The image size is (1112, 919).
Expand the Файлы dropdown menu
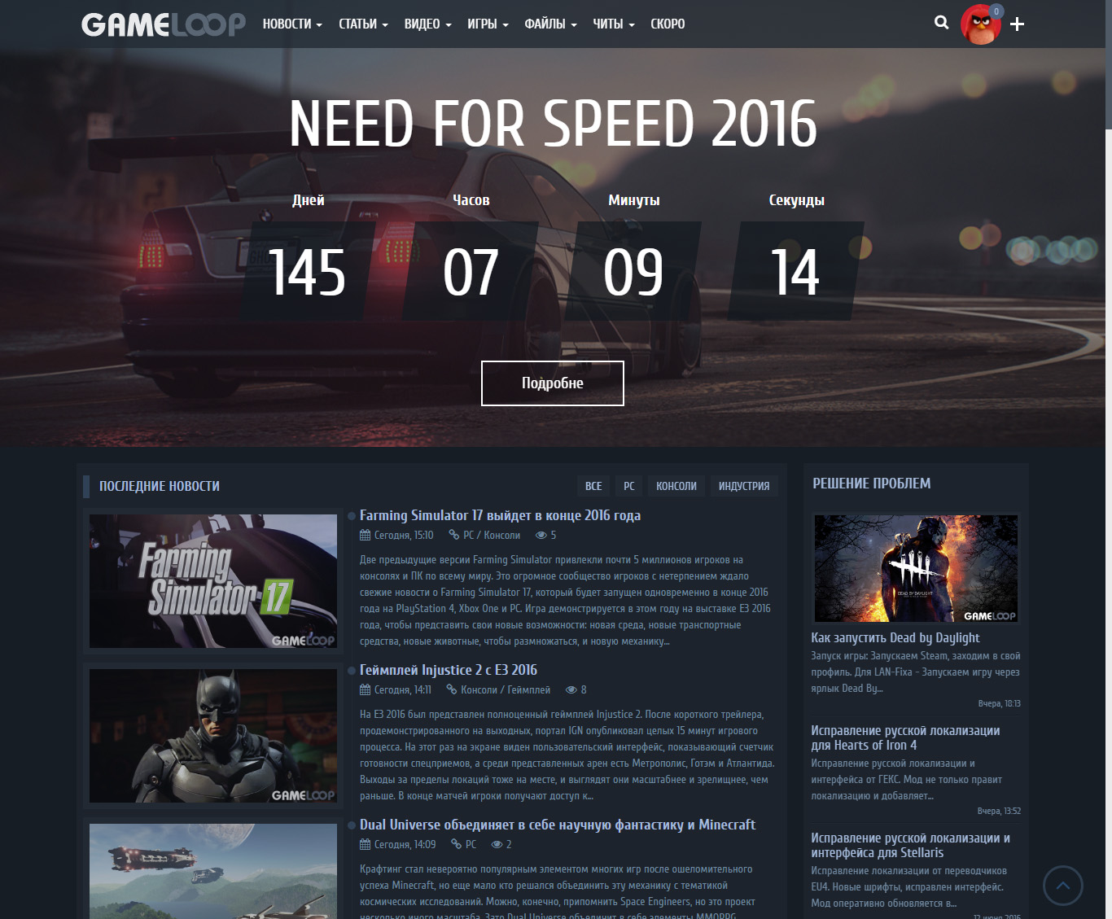click(550, 24)
